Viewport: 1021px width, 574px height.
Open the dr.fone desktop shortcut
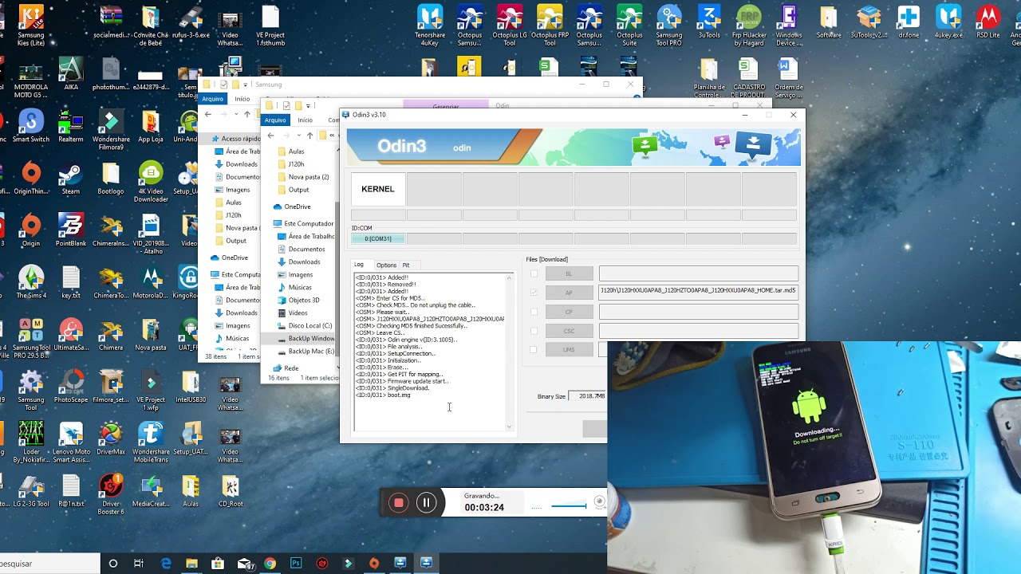[x=909, y=22]
